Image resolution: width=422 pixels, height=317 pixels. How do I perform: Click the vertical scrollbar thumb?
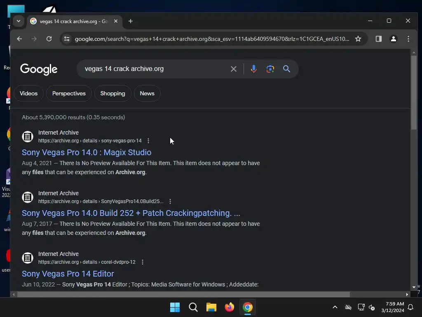414,92
